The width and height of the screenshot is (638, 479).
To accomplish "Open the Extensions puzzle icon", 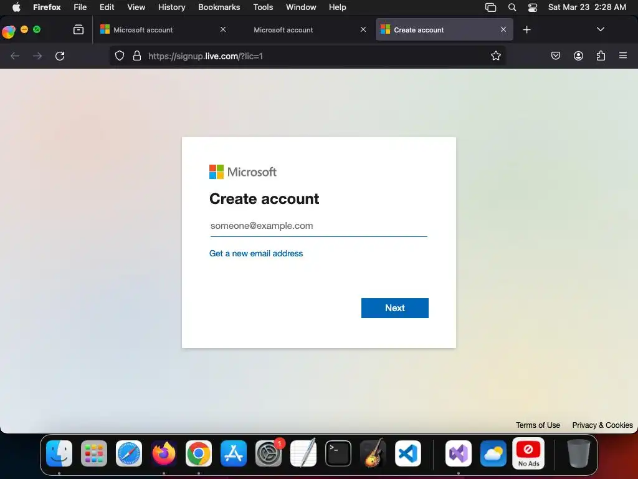I will coord(601,56).
